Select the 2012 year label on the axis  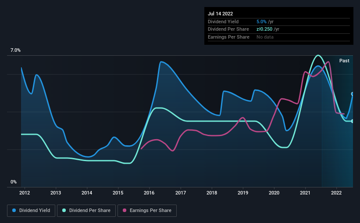pyautogui.click(x=25, y=192)
